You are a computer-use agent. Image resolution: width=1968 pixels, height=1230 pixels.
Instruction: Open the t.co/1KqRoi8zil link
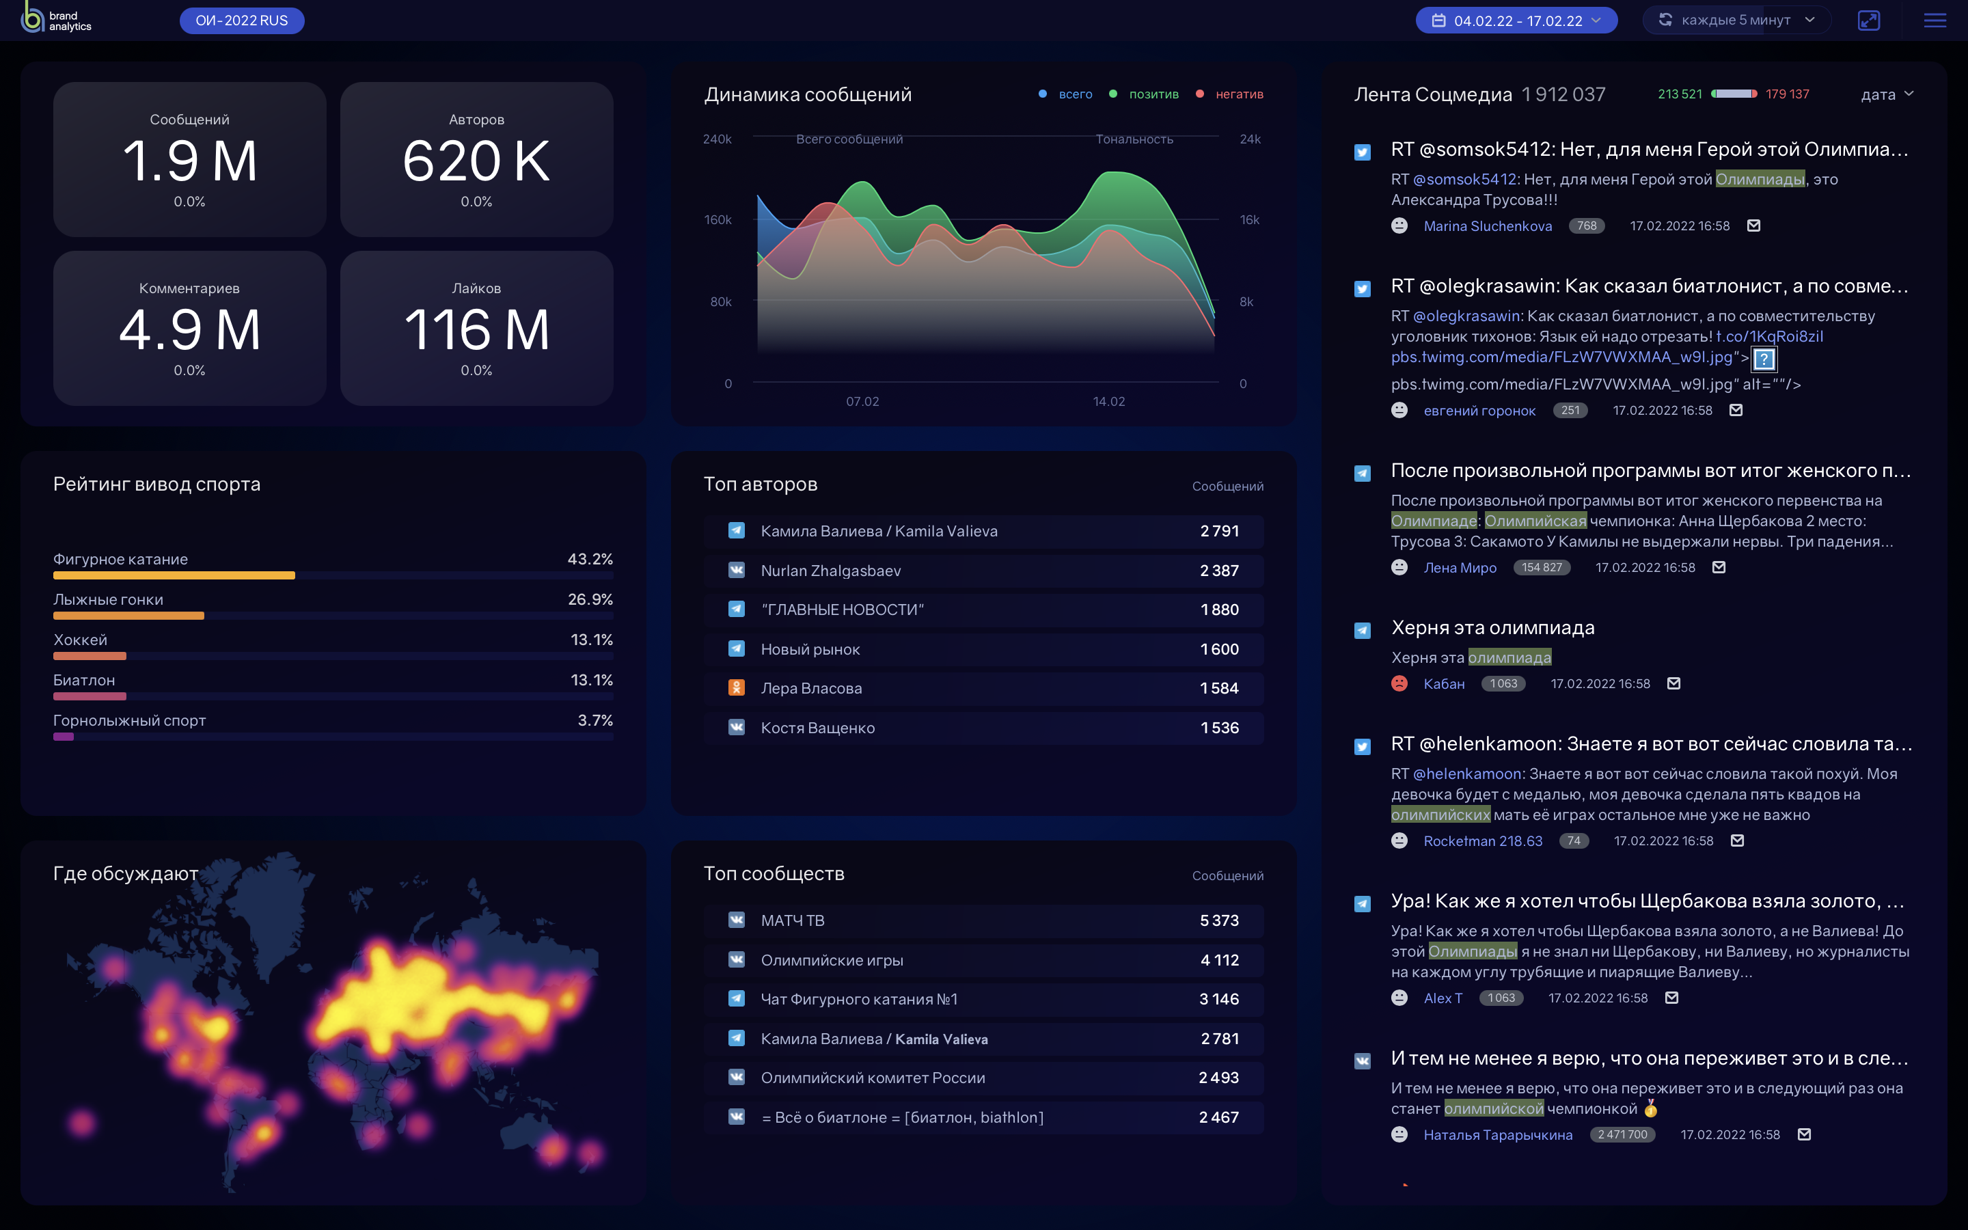click(x=1768, y=336)
